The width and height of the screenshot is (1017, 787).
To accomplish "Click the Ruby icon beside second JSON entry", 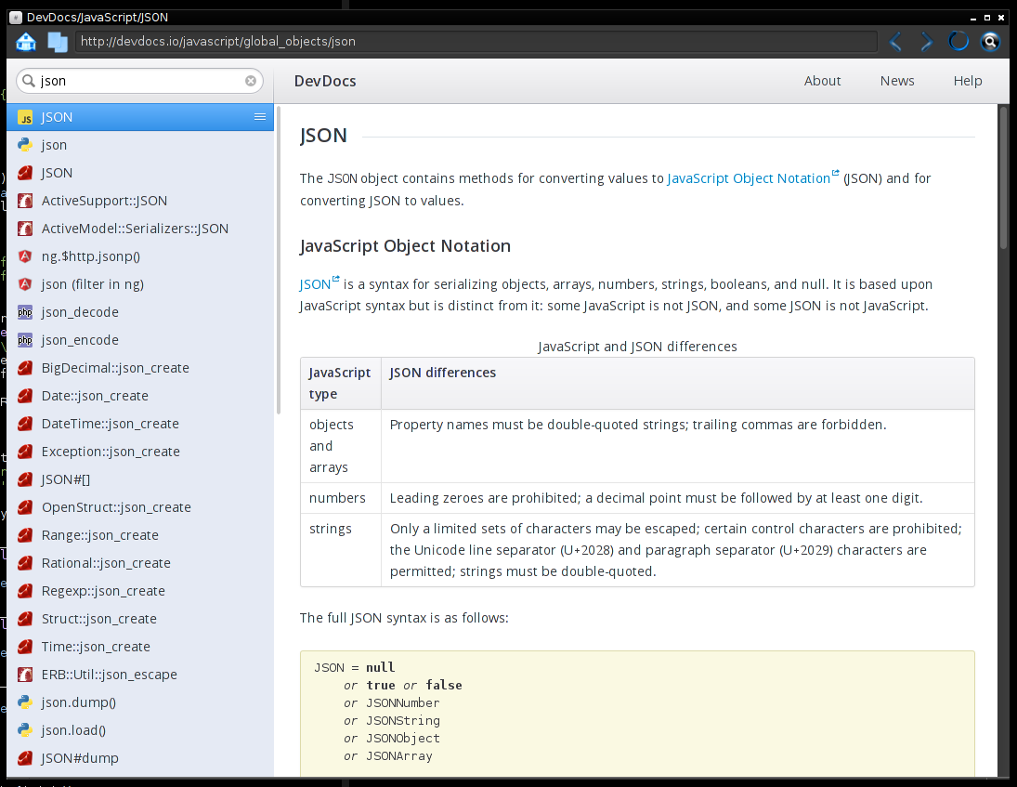I will pos(25,173).
